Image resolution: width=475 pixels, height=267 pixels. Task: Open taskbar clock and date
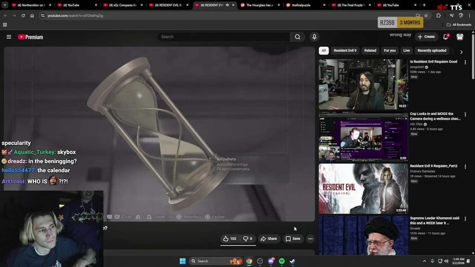pos(459,261)
